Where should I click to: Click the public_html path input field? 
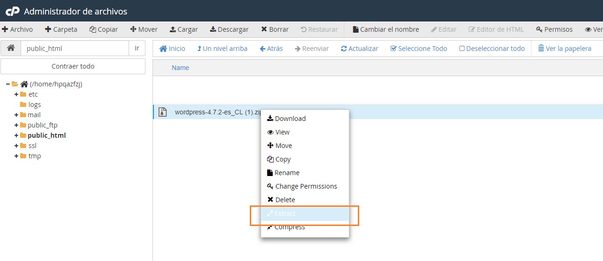point(75,49)
